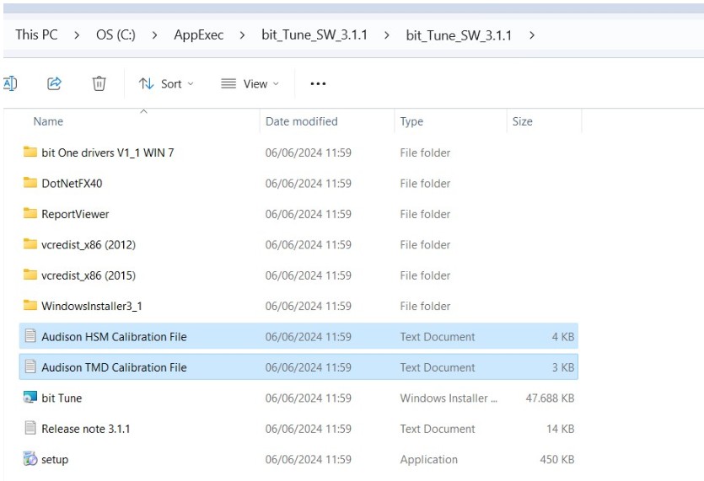Click the 450 KB size value
Viewport: 704px width, 481px height.
click(x=557, y=459)
